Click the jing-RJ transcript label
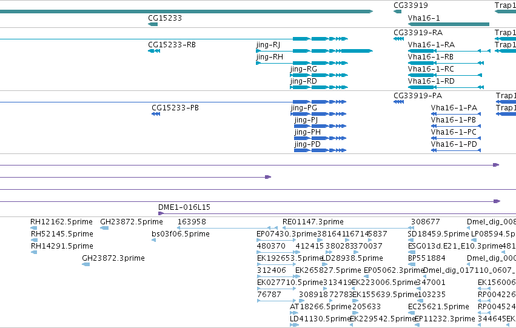Image resolution: width=516 pixels, height=328 pixels. point(268,45)
